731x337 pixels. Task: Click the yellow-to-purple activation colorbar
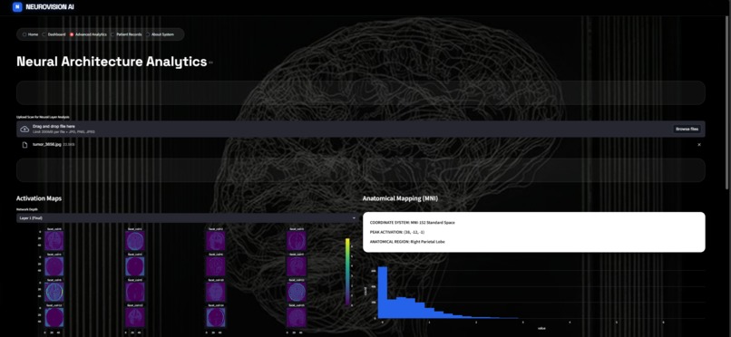(347, 272)
